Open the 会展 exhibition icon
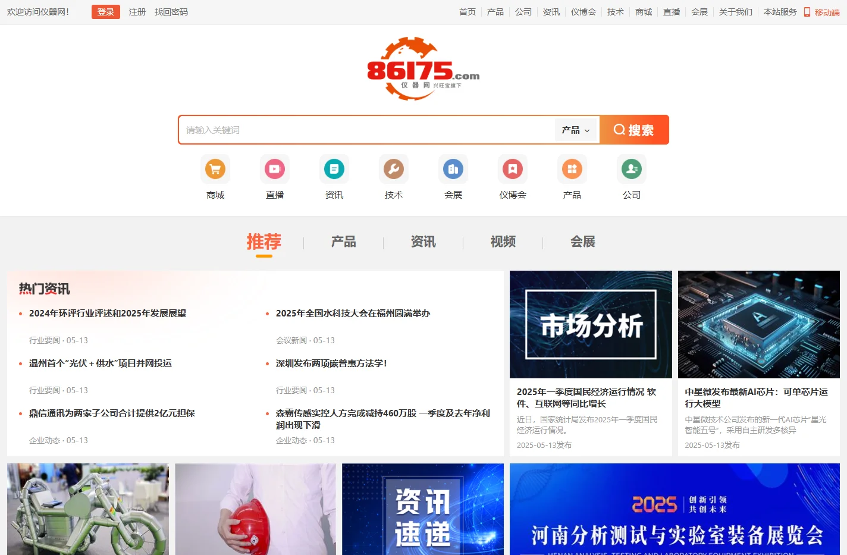This screenshot has width=847, height=555. tap(453, 169)
